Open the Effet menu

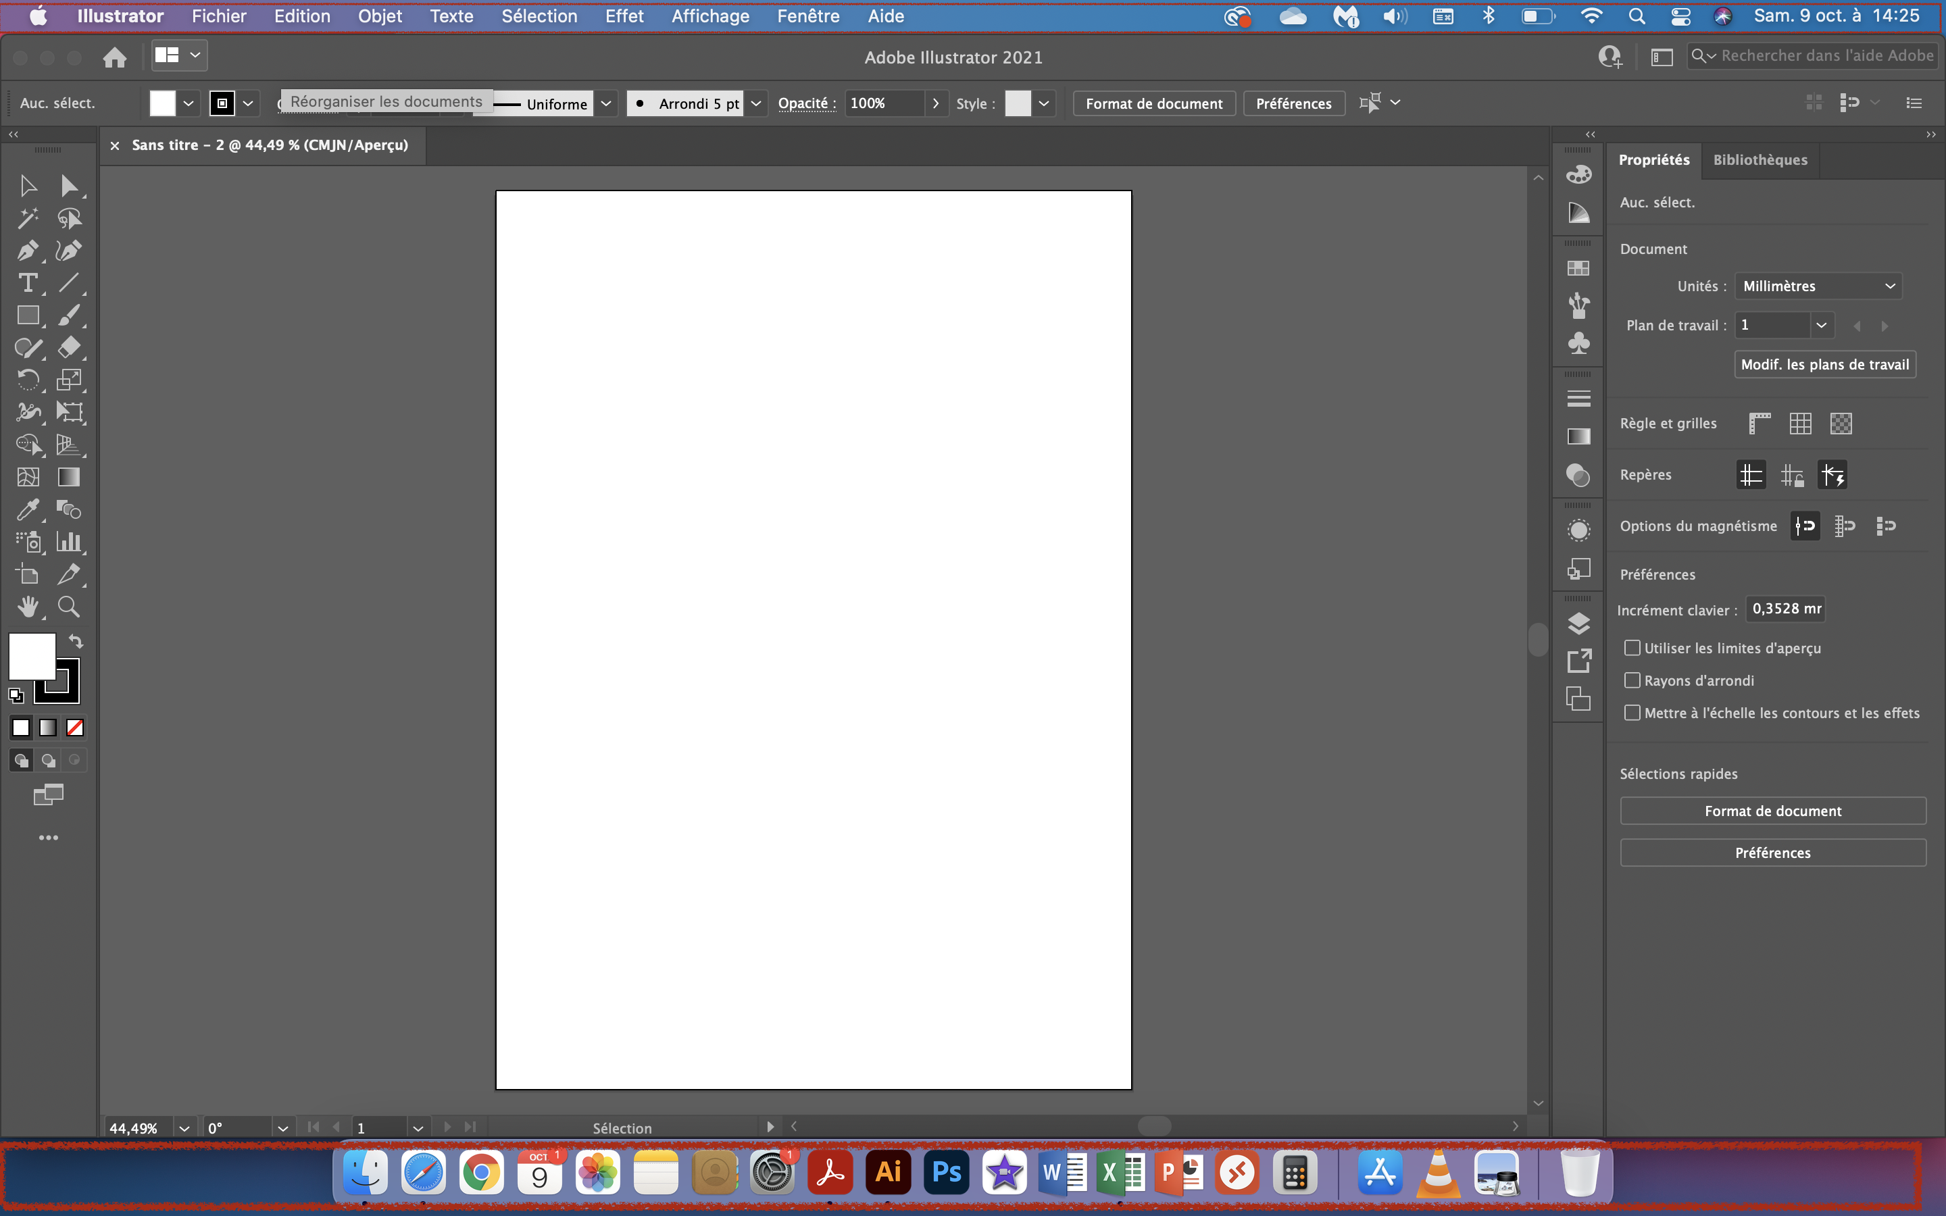click(x=625, y=16)
